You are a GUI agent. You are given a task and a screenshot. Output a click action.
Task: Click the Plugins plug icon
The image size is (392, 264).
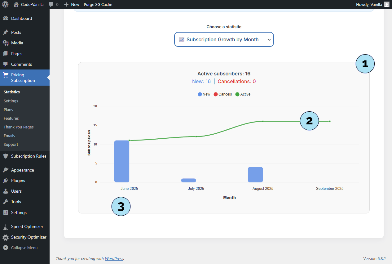[6, 181]
